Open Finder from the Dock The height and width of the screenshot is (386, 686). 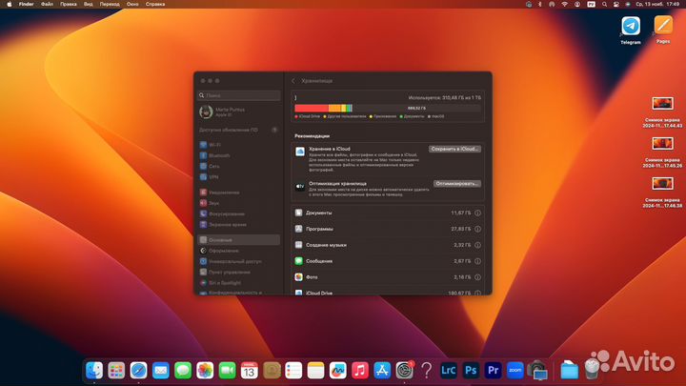pyautogui.click(x=94, y=370)
